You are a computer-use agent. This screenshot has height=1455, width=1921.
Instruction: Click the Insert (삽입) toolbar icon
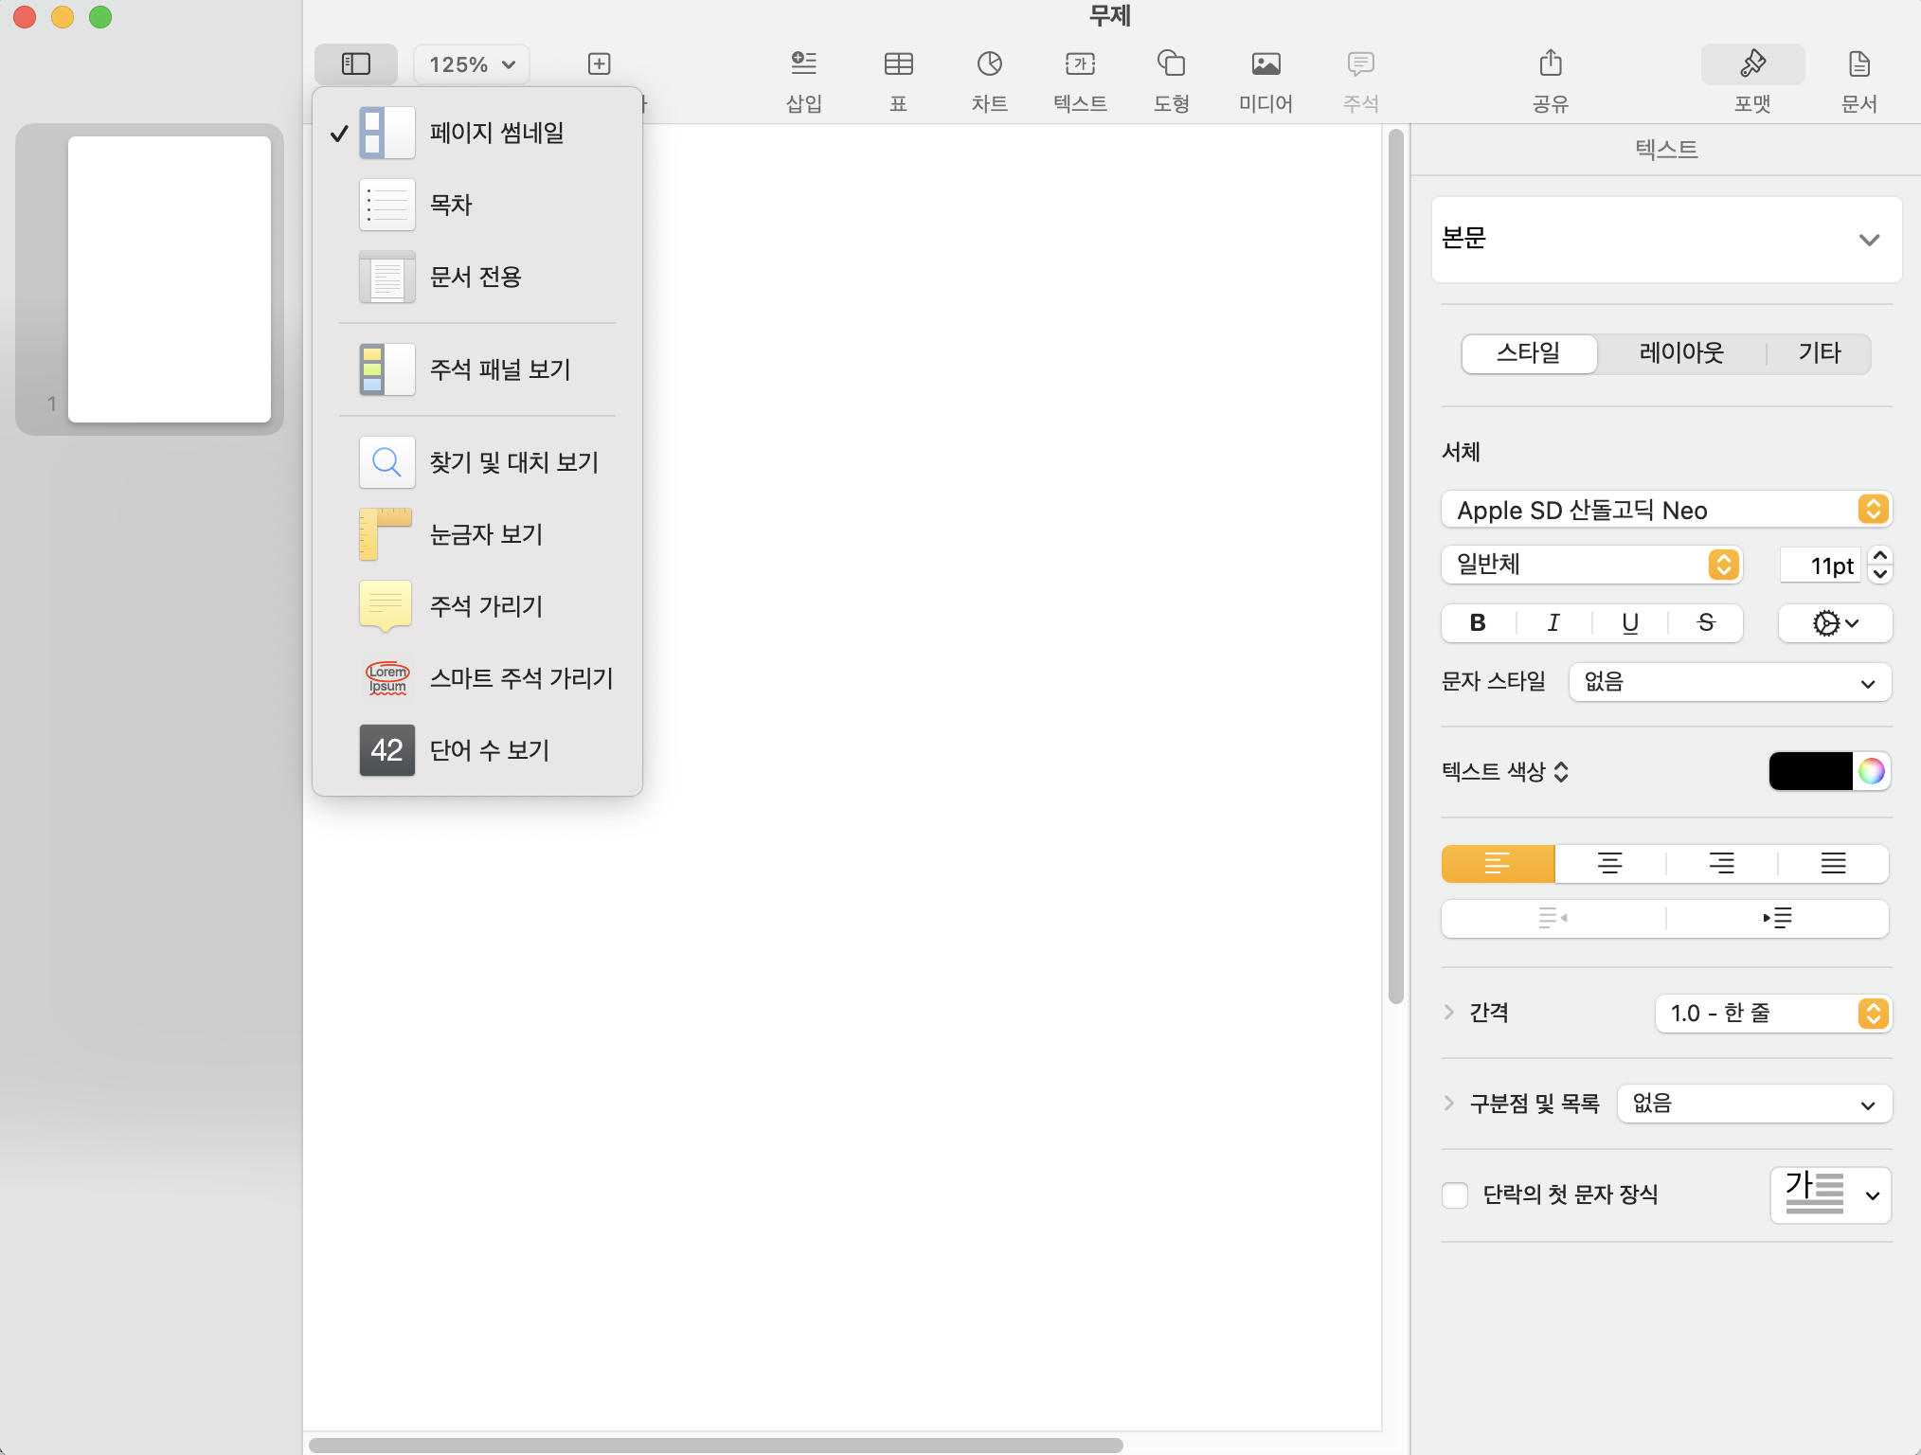tap(803, 64)
